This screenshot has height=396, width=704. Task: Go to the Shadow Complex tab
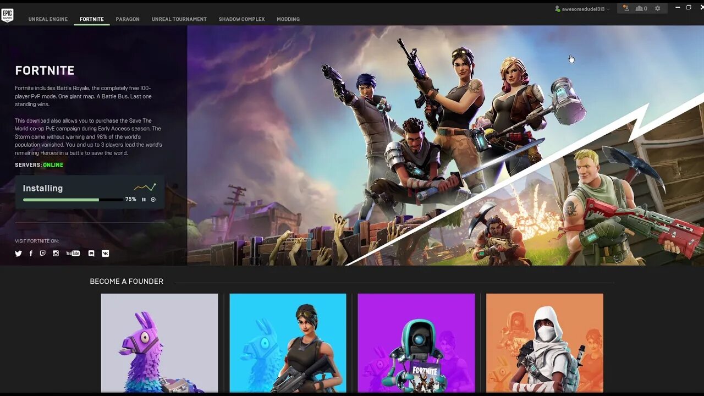pos(241,19)
